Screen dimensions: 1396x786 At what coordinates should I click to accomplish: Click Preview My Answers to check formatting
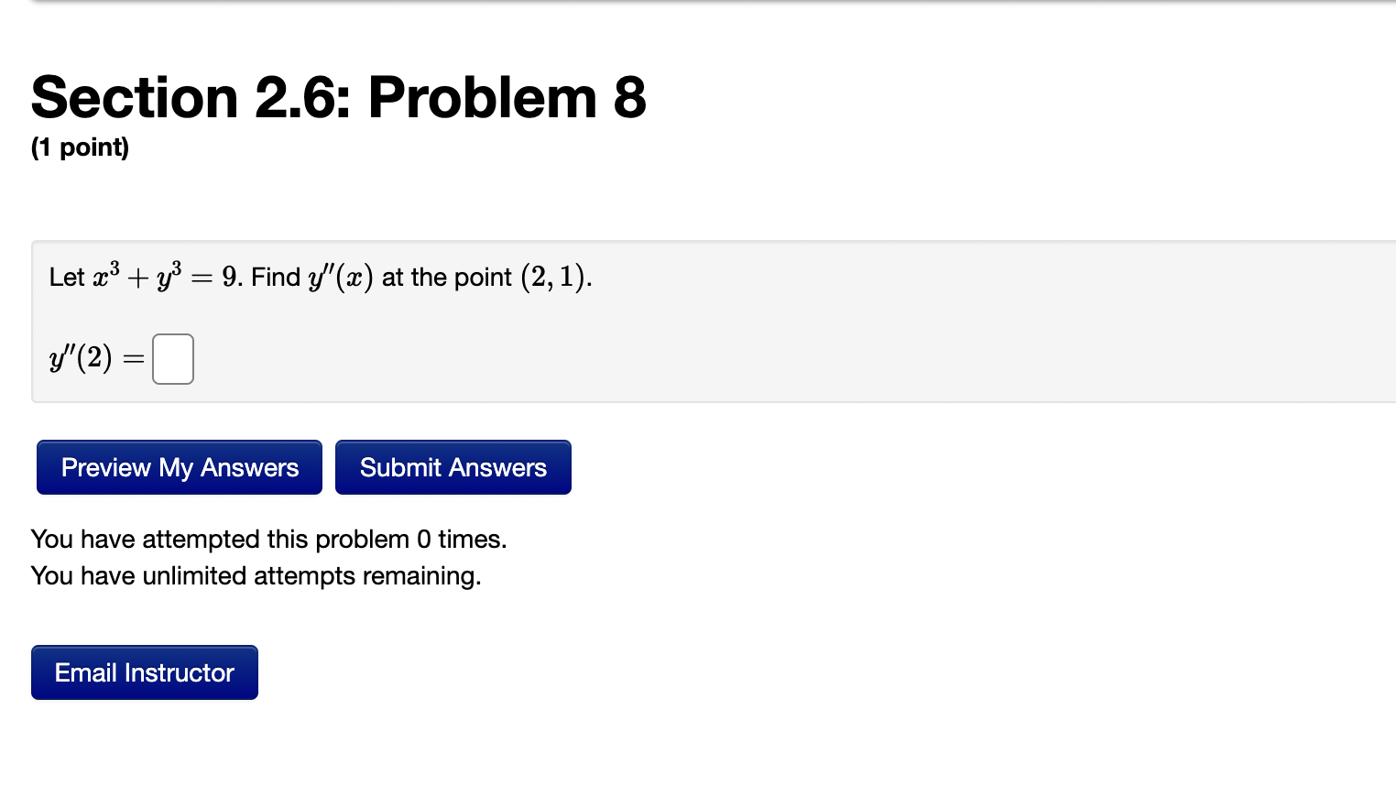pos(179,467)
